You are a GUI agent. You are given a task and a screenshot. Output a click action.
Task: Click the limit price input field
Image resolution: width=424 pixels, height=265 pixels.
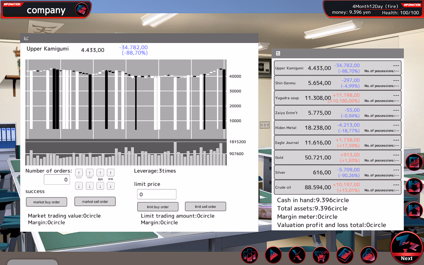tap(157, 194)
